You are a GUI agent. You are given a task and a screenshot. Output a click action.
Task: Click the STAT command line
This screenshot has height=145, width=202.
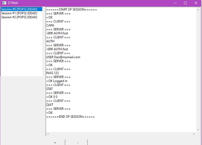coord(49,89)
